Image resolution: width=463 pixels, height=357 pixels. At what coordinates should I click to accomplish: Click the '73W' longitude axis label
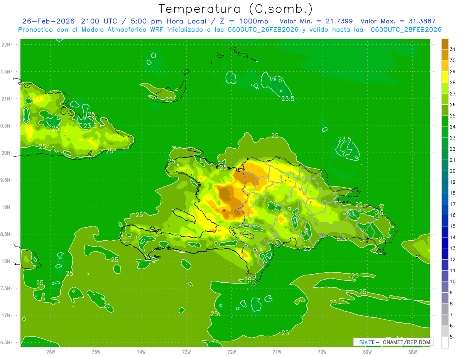[x=186, y=352]
